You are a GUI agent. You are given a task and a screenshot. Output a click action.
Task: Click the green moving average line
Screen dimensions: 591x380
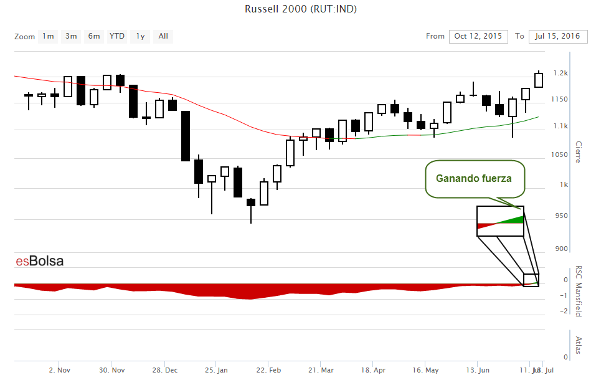point(436,133)
